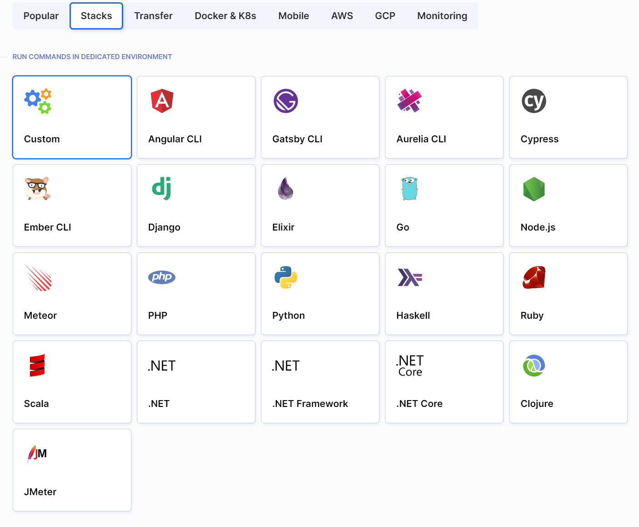Click the 'Angular CLI' label

(x=175, y=139)
